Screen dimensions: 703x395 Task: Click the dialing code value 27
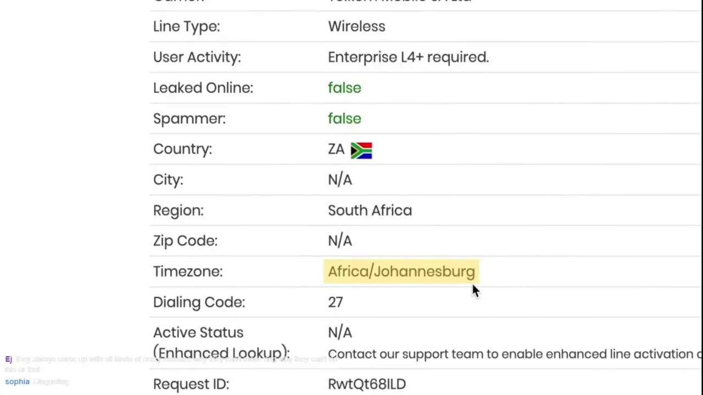click(335, 302)
